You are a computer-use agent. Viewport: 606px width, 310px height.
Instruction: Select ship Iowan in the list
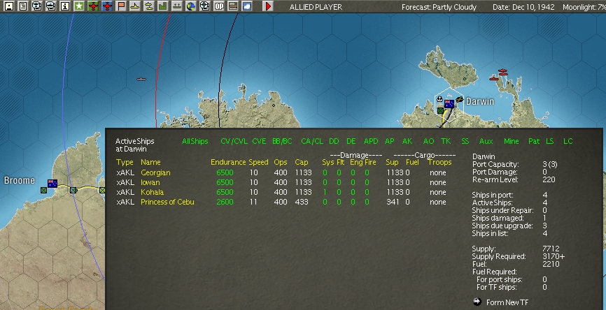(150, 182)
